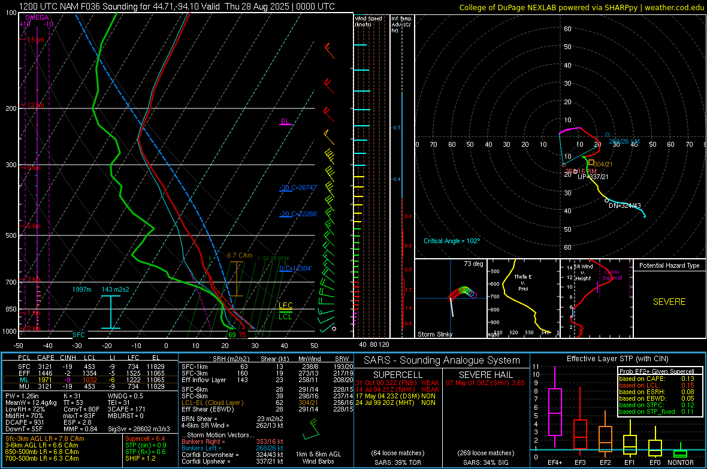The width and height of the screenshot is (707, 469).
Task: Select the "0 C=12304'" freezing level label
Action: pyautogui.click(x=295, y=268)
